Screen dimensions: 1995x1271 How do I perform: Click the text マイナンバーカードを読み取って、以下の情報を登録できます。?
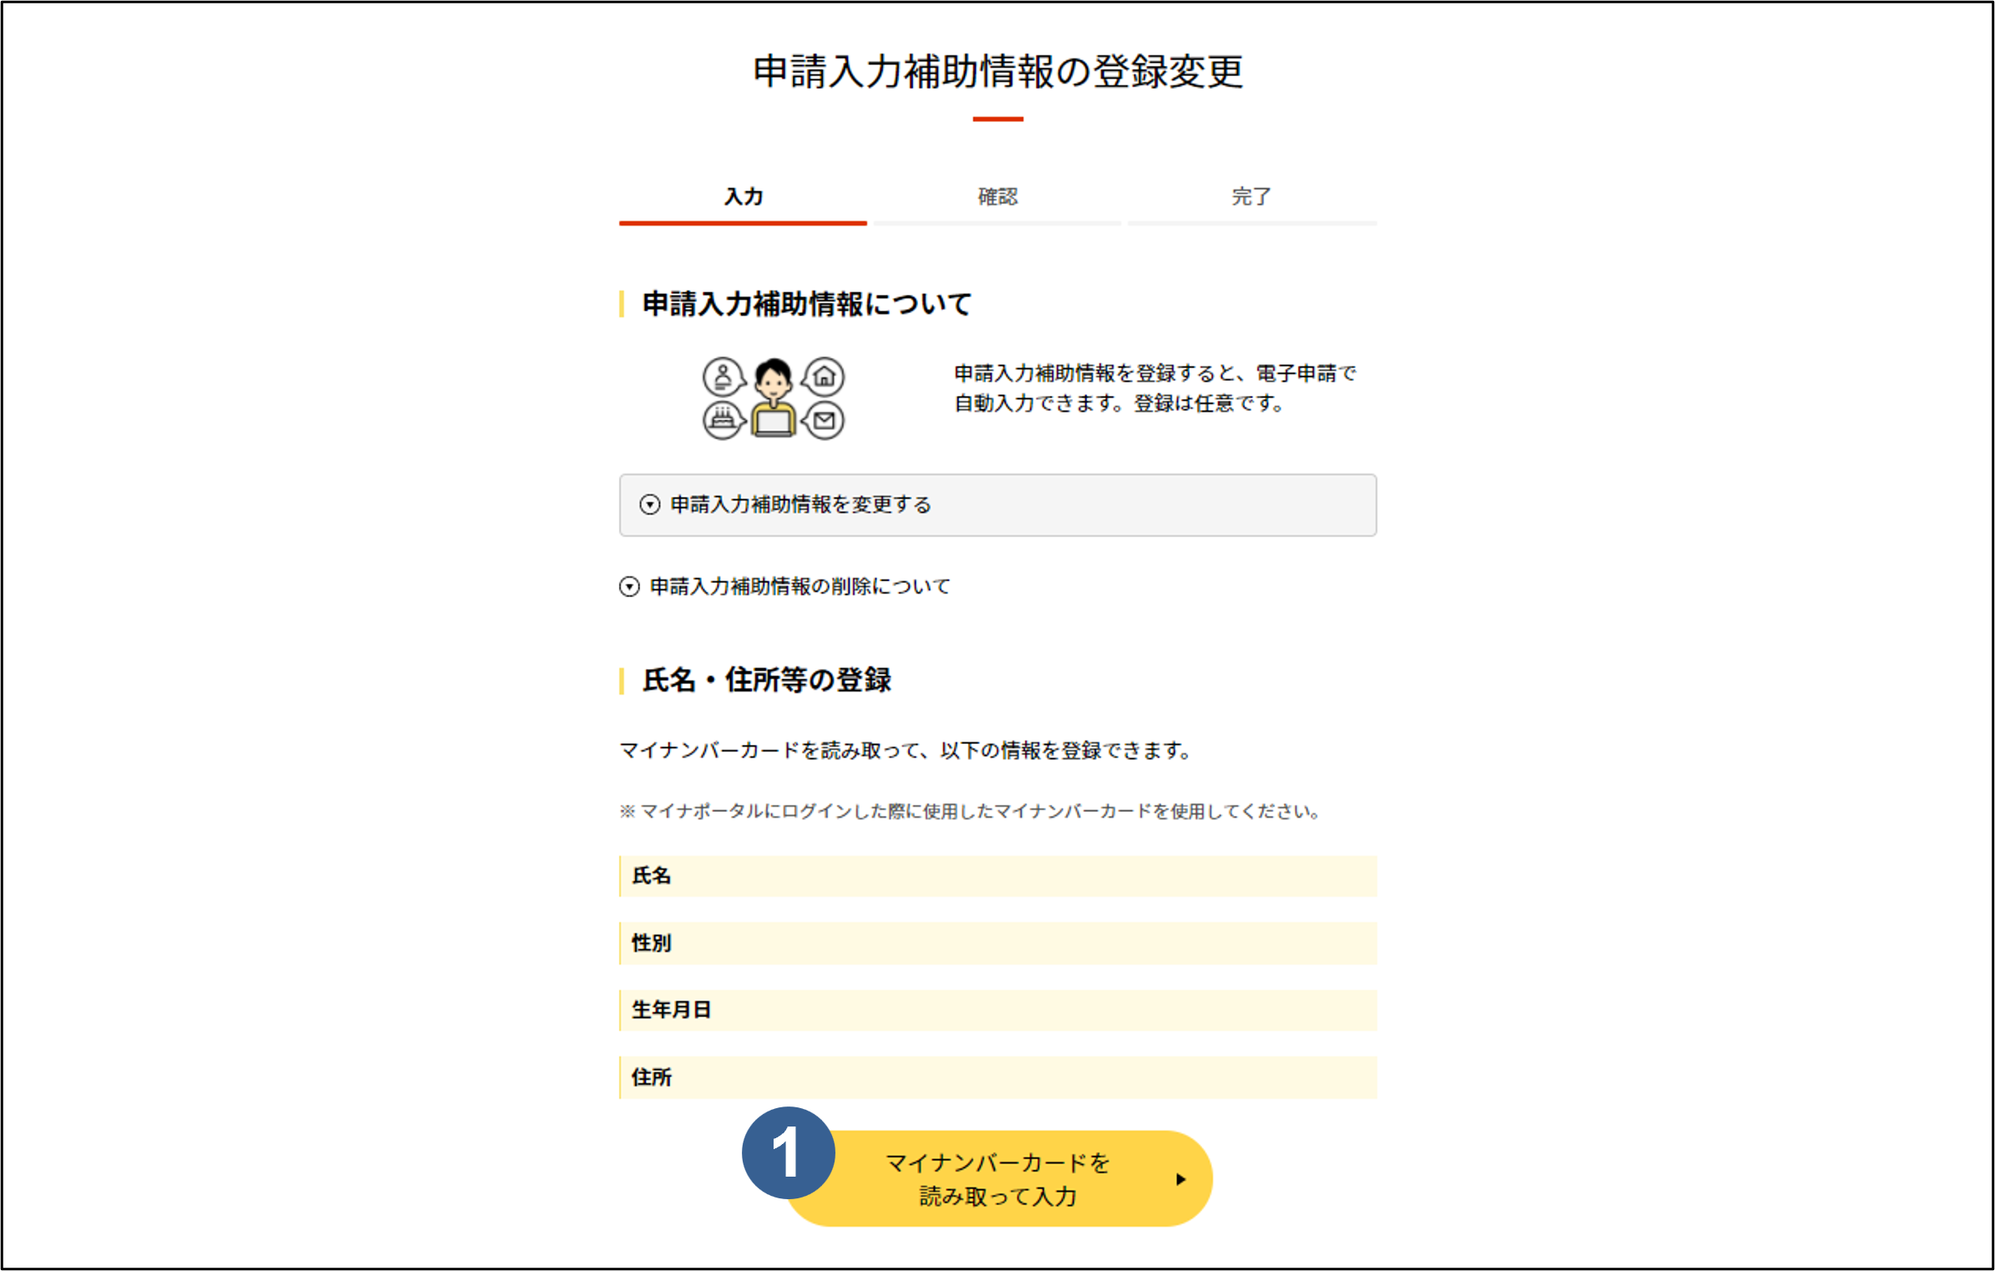906,751
